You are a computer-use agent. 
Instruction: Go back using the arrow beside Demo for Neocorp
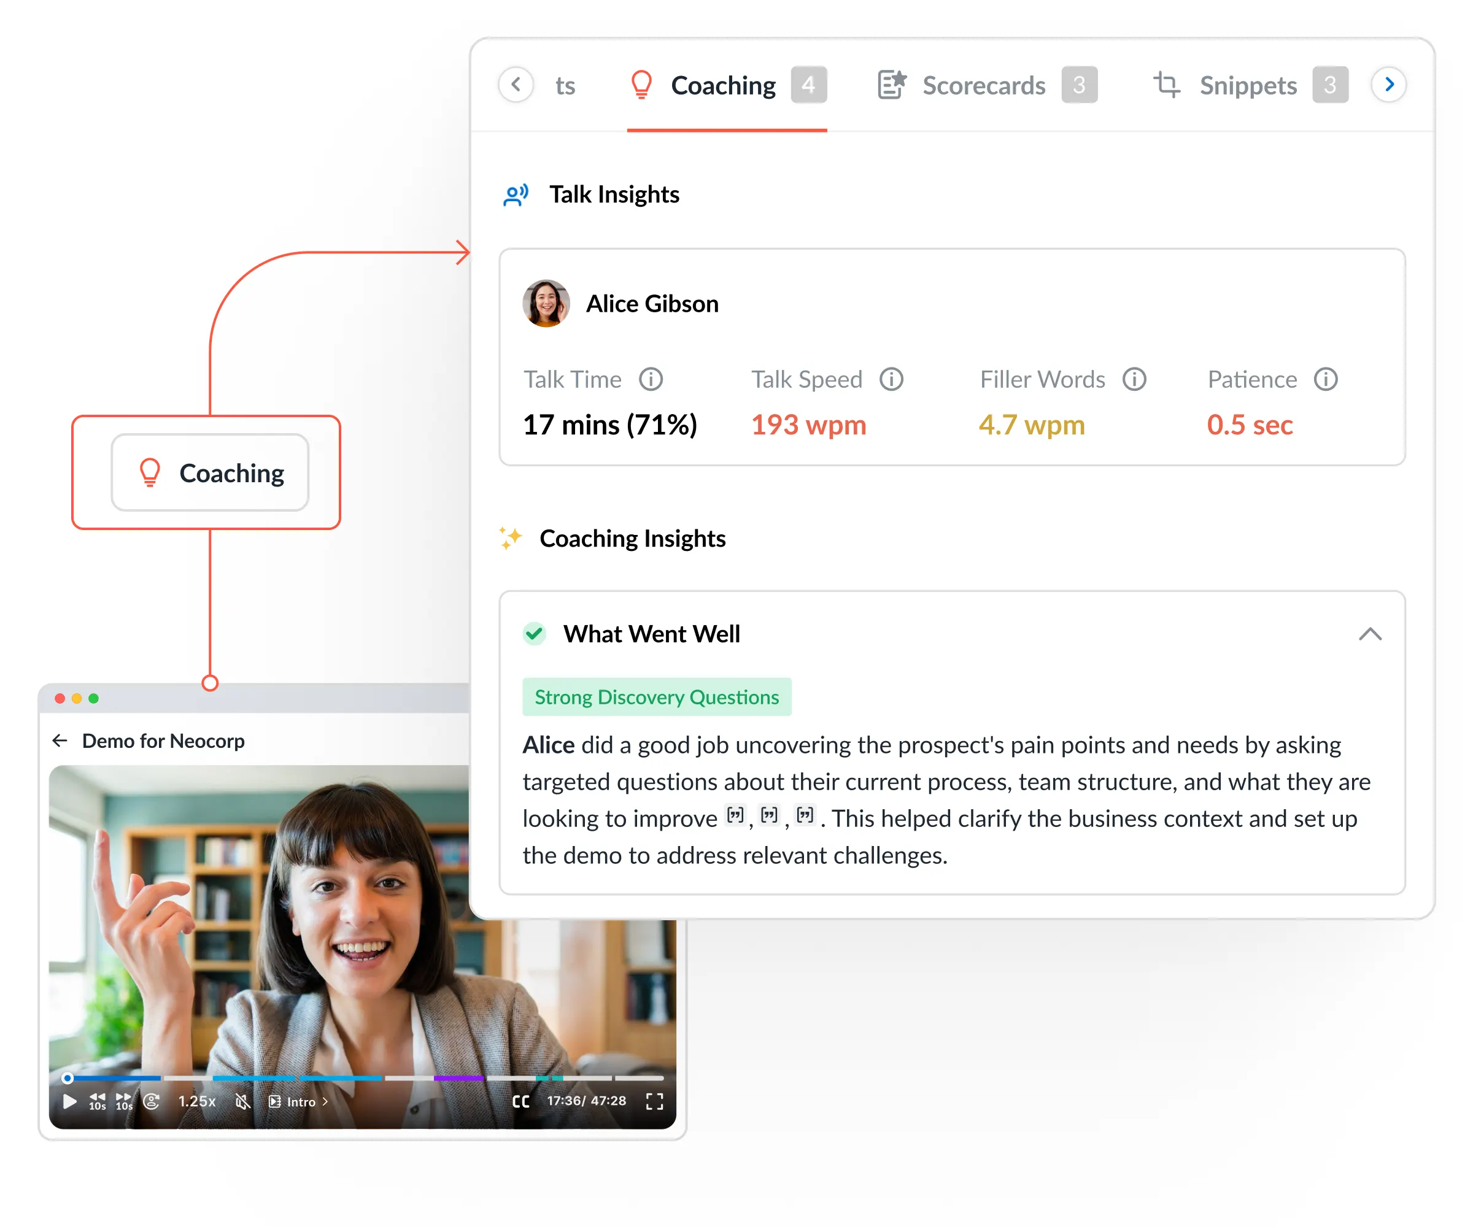pos(60,741)
